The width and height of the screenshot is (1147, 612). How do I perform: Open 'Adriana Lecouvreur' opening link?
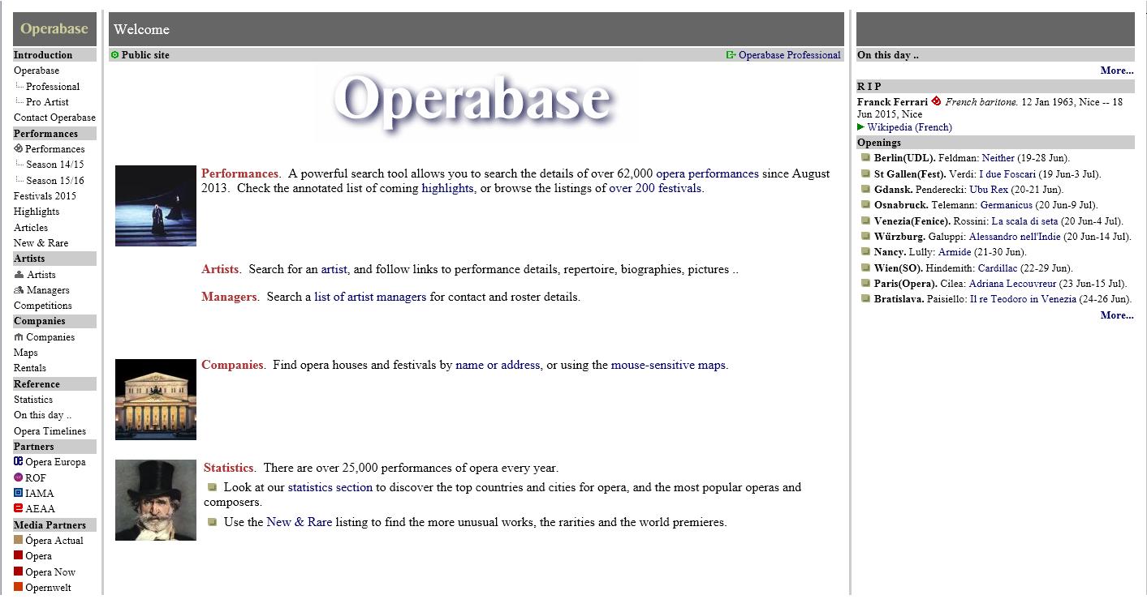coord(1012,284)
